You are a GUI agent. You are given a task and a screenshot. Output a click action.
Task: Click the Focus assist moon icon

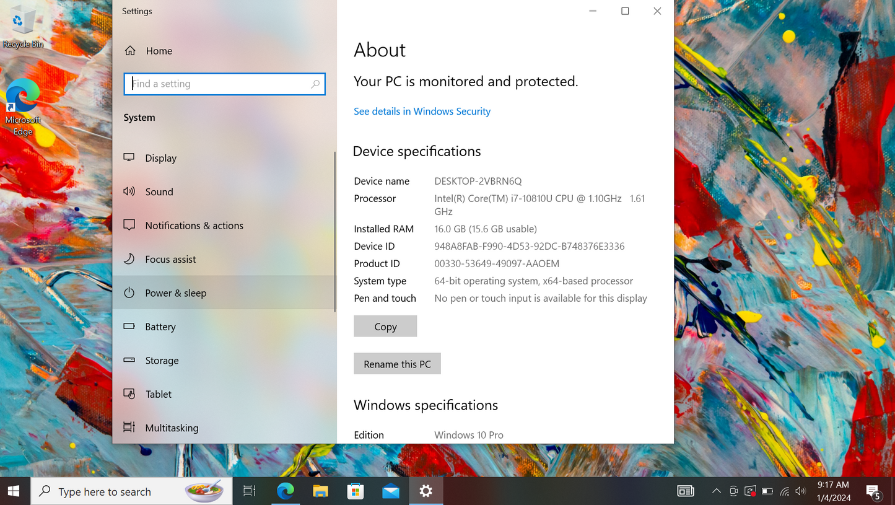129,259
